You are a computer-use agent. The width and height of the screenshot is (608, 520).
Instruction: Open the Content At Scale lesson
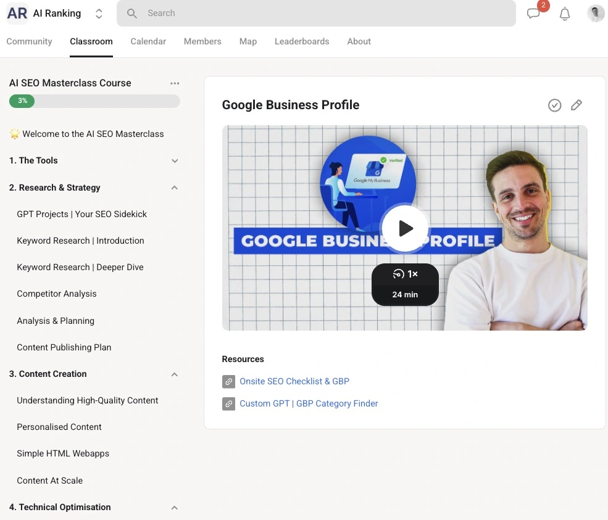tap(49, 481)
